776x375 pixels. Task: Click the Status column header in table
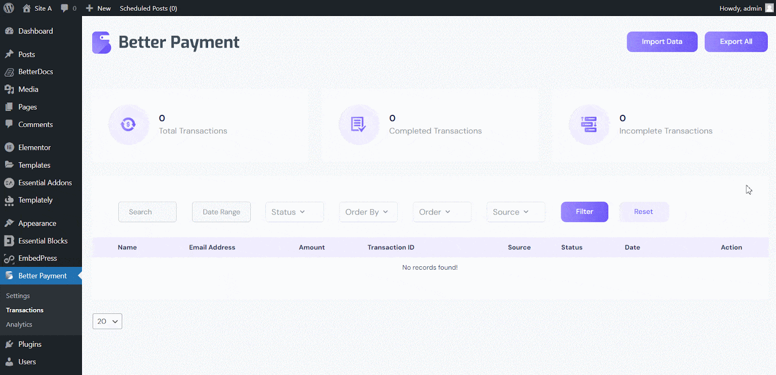click(x=572, y=247)
